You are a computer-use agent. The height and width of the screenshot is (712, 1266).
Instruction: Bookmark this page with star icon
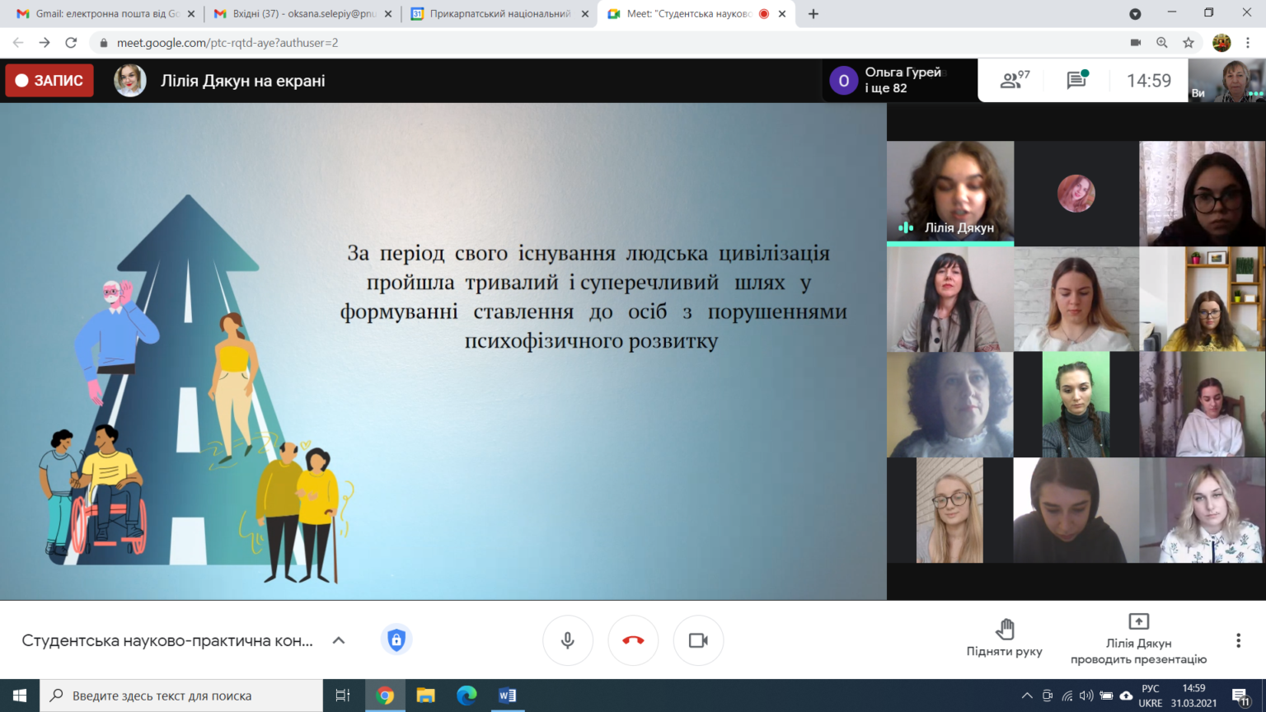[1189, 42]
